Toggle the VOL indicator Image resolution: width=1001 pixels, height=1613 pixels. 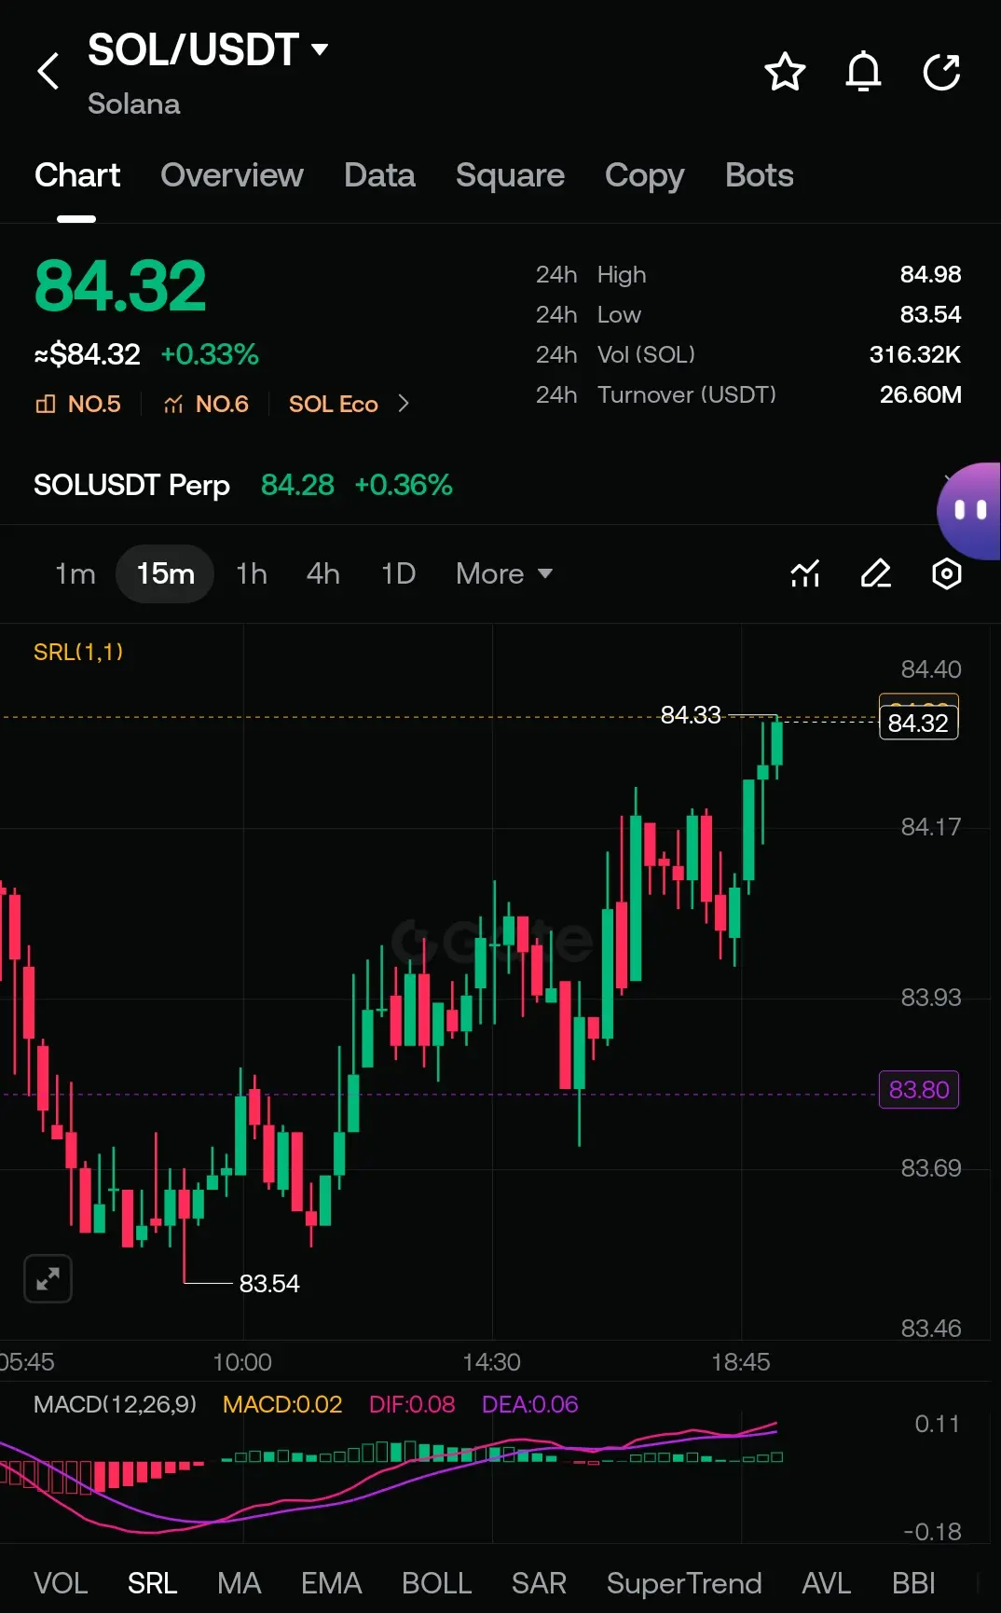click(61, 1583)
